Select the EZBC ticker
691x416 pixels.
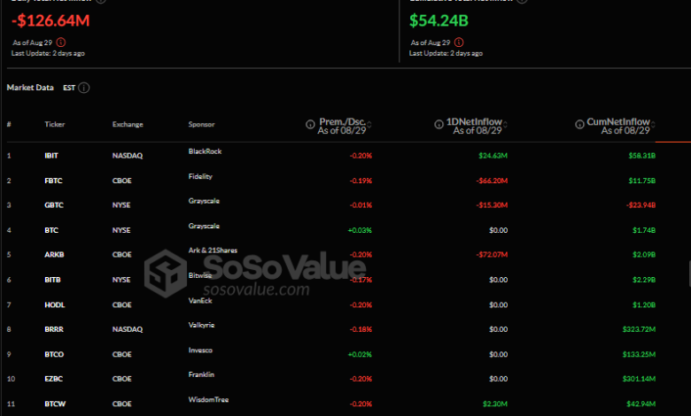[53, 379]
